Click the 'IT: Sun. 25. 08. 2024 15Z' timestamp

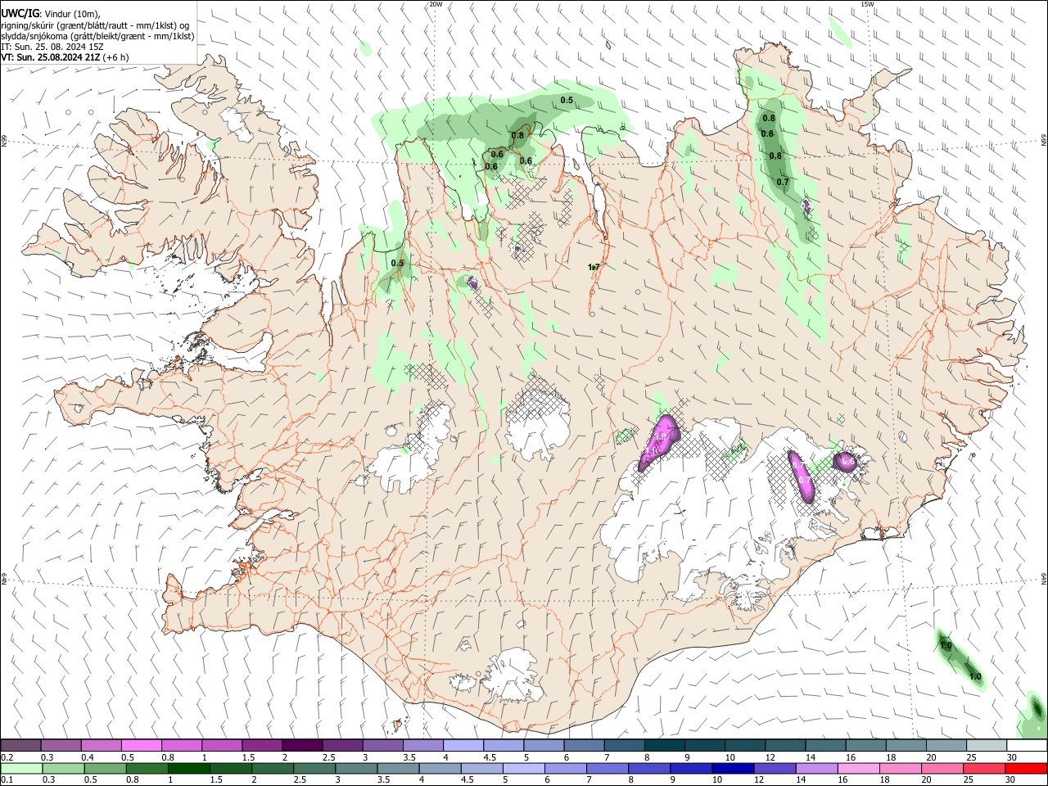pyautogui.click(x=52, y=47)
